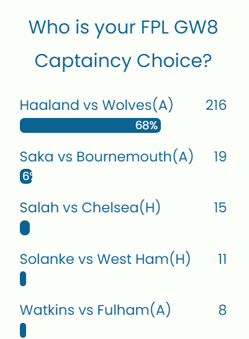Screen dimensions: 249x339
Task: Select the Watkins vs Fulham(A) option
Action: coord(95,310)
